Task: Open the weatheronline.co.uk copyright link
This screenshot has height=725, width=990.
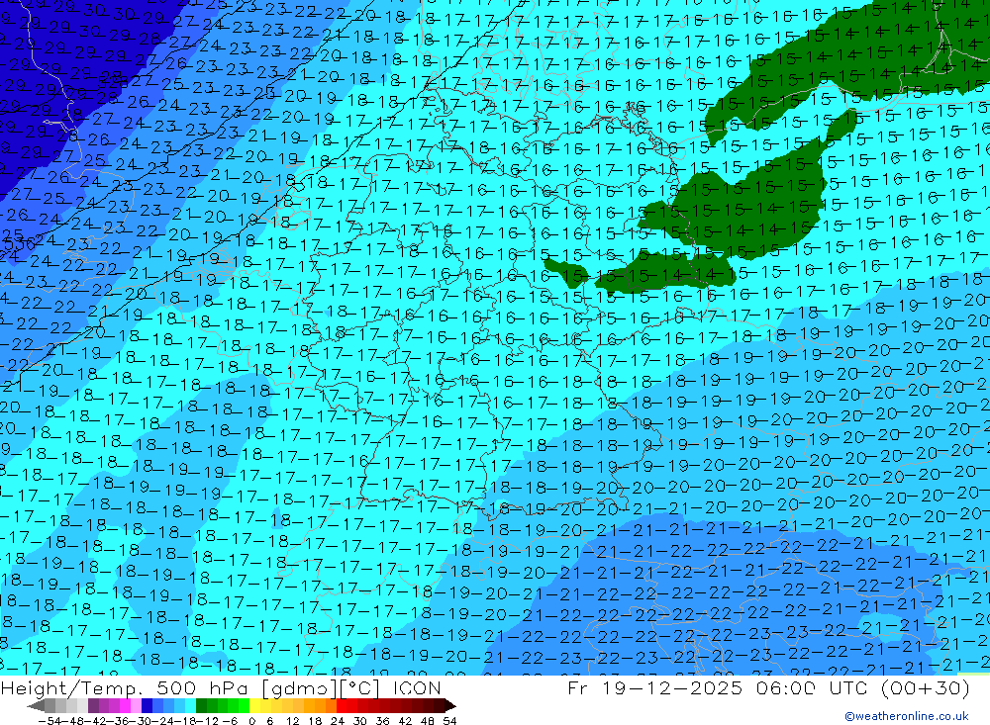Action: (x=906, y=716)
